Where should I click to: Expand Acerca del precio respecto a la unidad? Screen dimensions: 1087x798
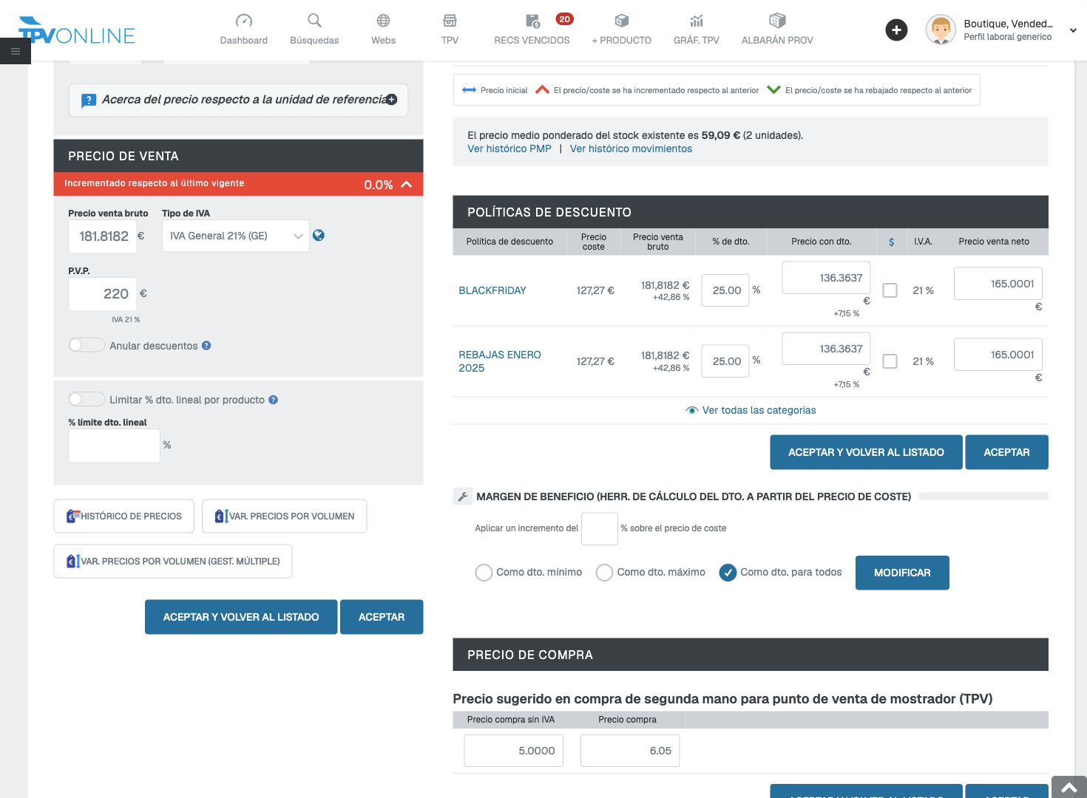pyautogui.click(x=392, y=100)
